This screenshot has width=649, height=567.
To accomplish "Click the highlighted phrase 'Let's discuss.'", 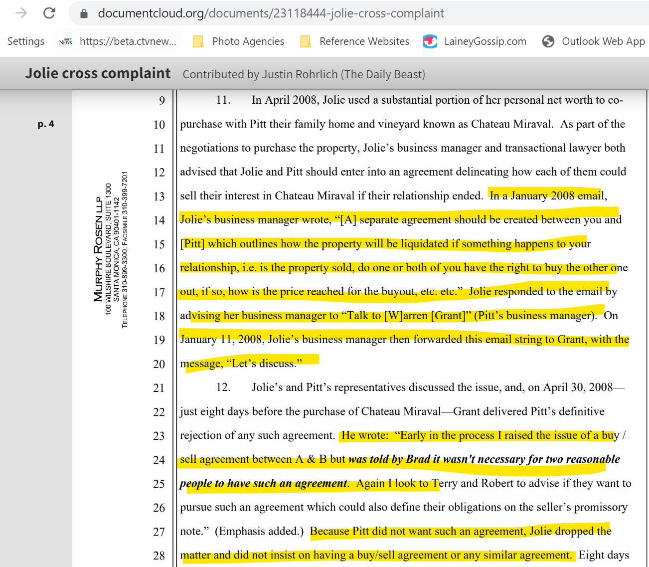I will 265,364.
